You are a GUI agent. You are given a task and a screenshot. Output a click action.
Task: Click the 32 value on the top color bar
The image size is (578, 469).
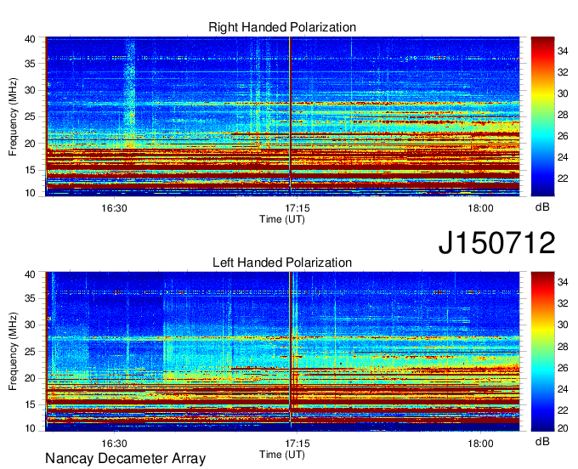563,72
